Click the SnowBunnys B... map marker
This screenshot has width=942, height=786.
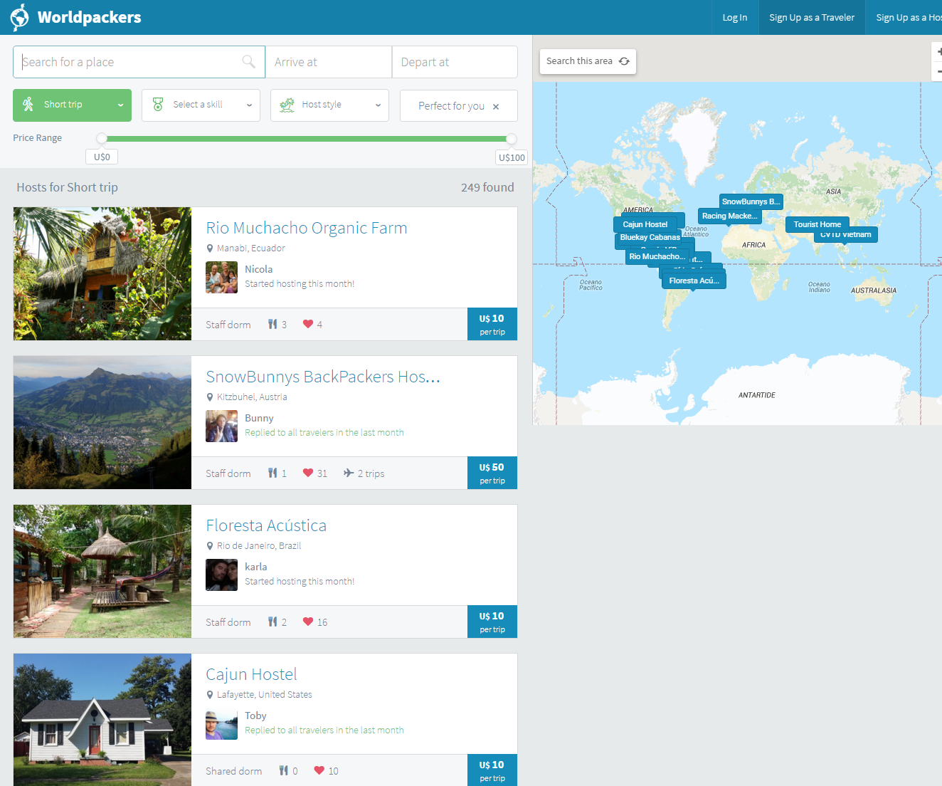pyautogui.click(x=751, y=201)
